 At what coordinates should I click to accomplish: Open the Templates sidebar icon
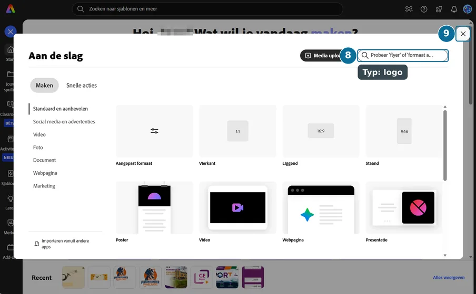tap(11, 173)
